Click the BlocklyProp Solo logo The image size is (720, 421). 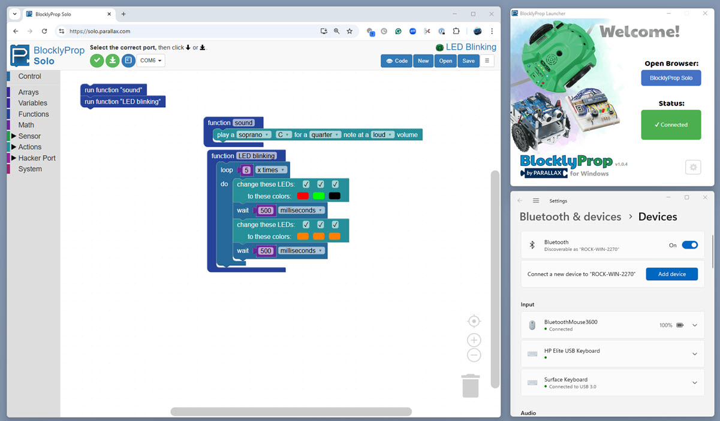coord(47,55)
